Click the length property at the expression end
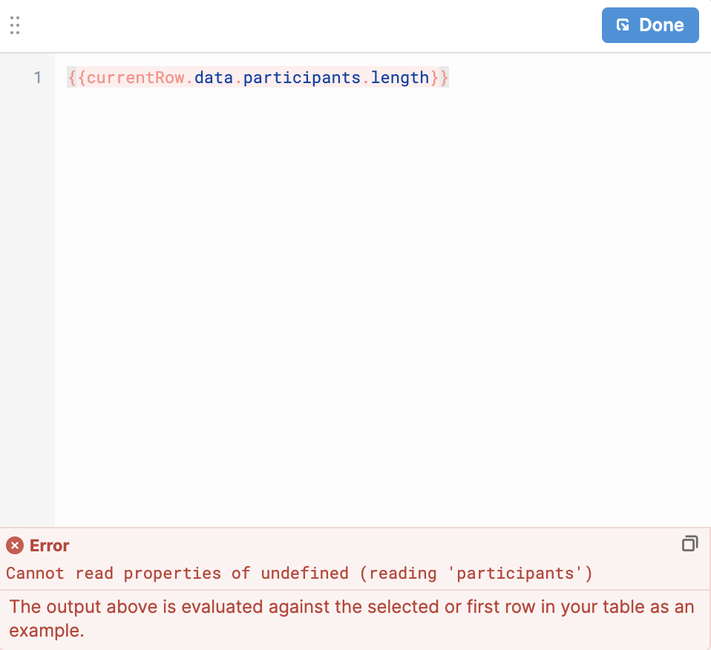The image size is (711, 650). point(402,77)
